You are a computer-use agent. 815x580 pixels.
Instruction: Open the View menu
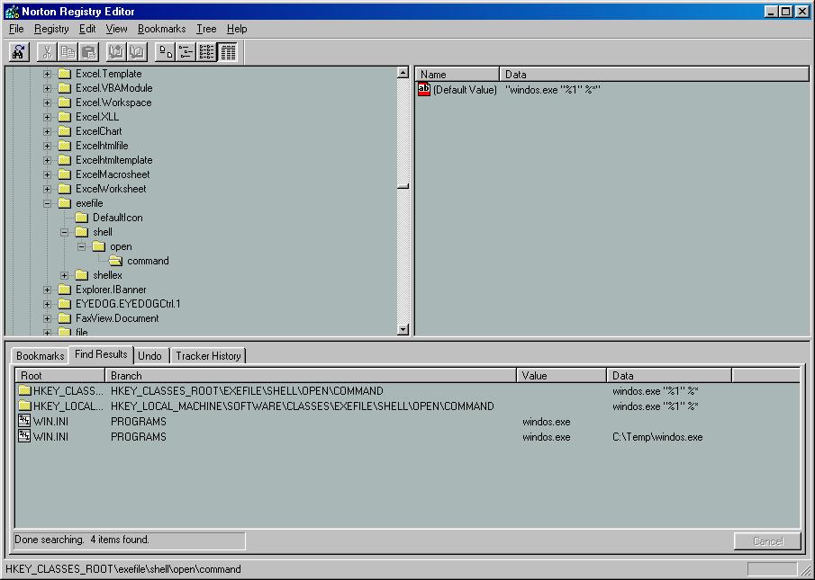click(x=116, y=29)
